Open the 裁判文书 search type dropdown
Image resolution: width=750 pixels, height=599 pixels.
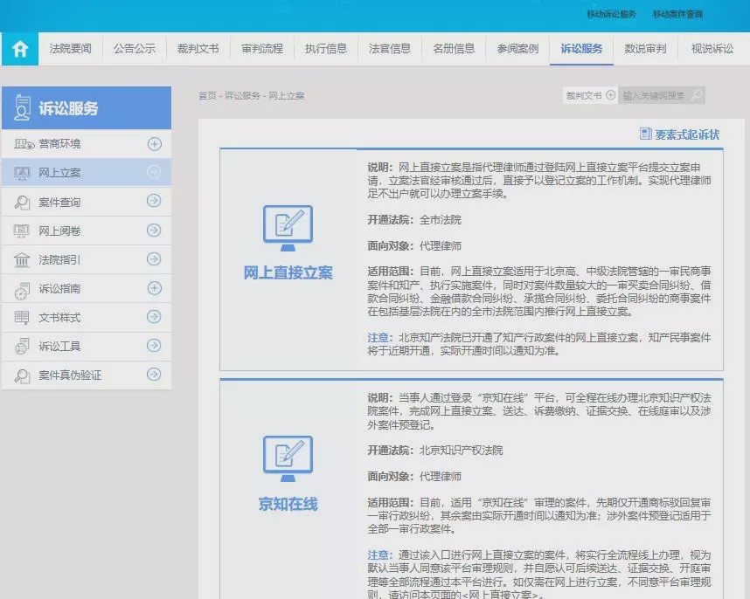click(x=590, y=95)
